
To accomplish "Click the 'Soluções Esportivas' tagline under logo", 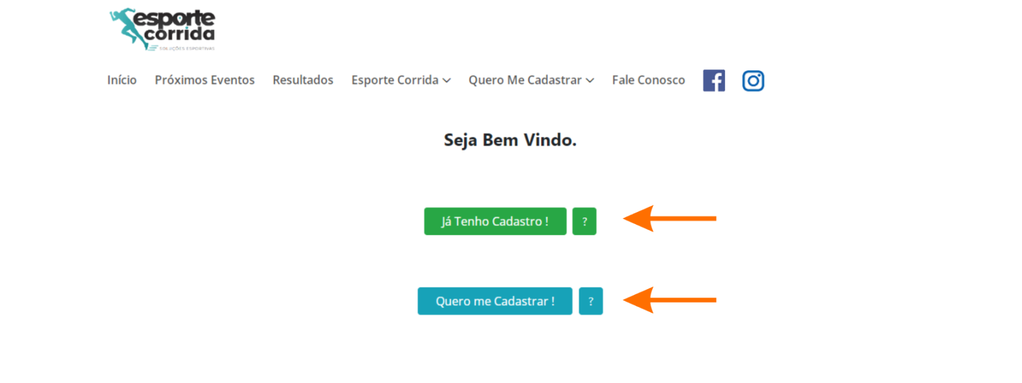I will click(x=187, y=49).
